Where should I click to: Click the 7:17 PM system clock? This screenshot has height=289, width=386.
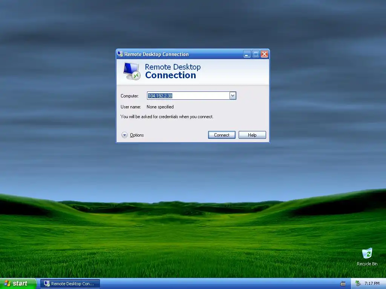[x=372, y=283]
